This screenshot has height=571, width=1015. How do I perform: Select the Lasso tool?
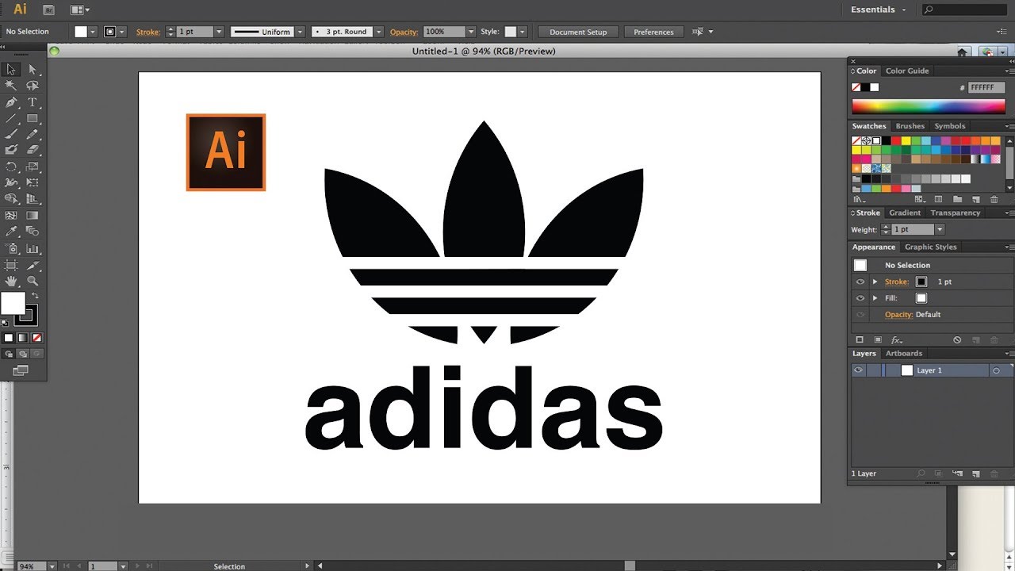tap(33, 85)
